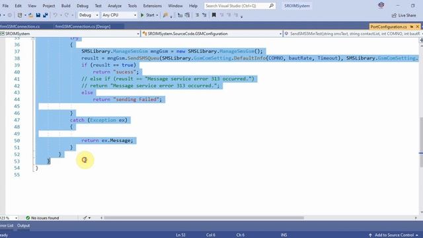Click the clear bookmarks icon
423x238 pixels.
236,15
